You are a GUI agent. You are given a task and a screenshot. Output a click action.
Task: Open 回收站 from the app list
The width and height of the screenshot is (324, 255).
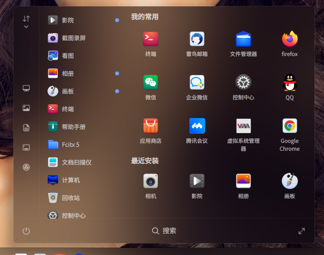pyautogui.click(x=83, y=198)
